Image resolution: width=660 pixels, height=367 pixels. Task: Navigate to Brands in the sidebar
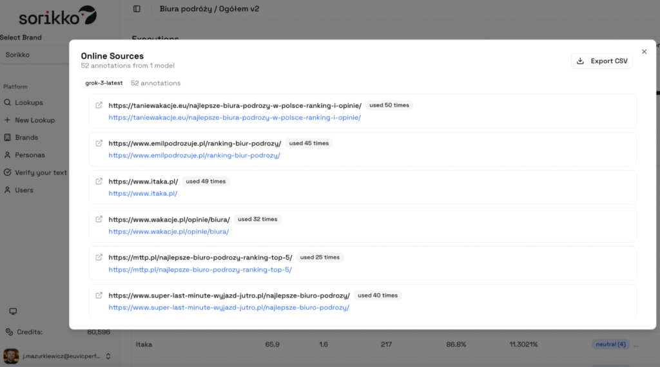26,137
